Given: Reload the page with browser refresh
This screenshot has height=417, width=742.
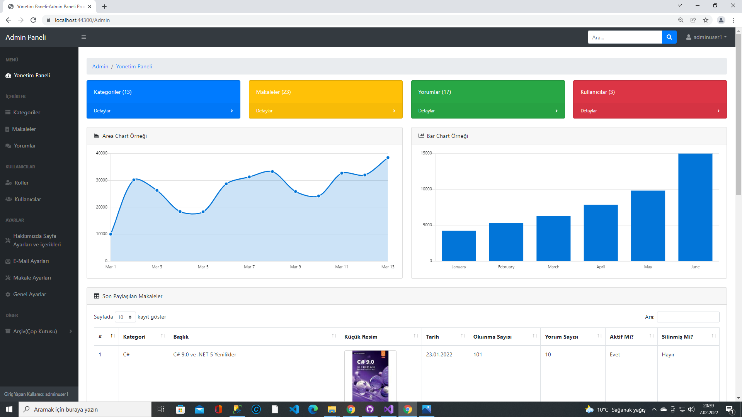Looking at the screenshot, I should (x=33, y=20).
